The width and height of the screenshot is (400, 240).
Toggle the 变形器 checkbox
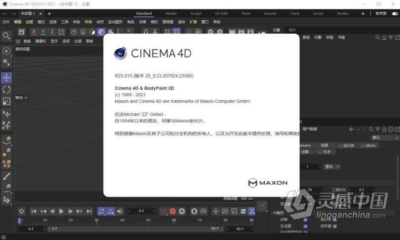click(335, 226)
